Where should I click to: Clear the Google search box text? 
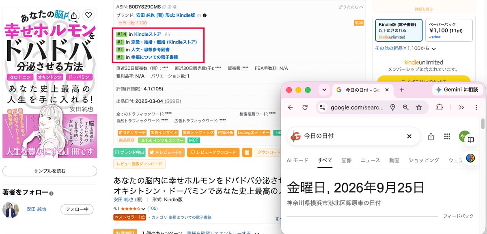(409, 136)
